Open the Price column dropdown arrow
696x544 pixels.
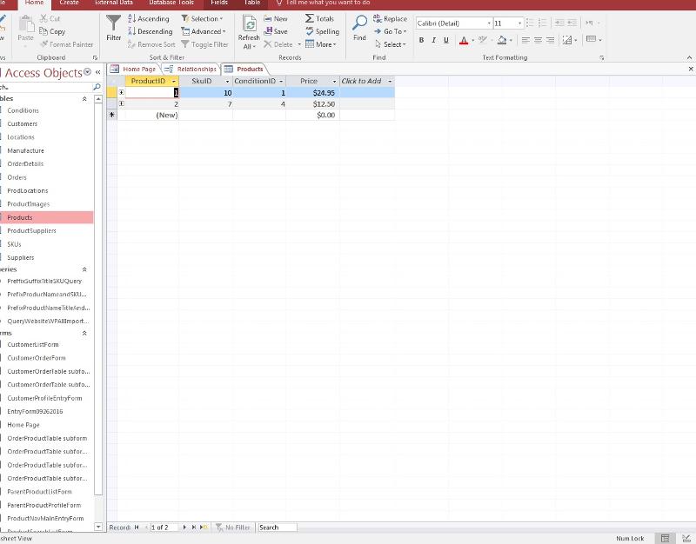(335, 82)
